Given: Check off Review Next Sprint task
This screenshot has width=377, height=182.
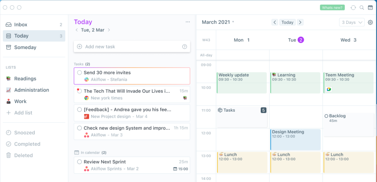Looking at the screenshot, I should (x=79, y=162).
